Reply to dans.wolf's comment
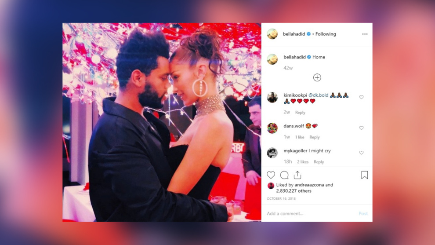 pyautogui.click(x=315, y=137)
